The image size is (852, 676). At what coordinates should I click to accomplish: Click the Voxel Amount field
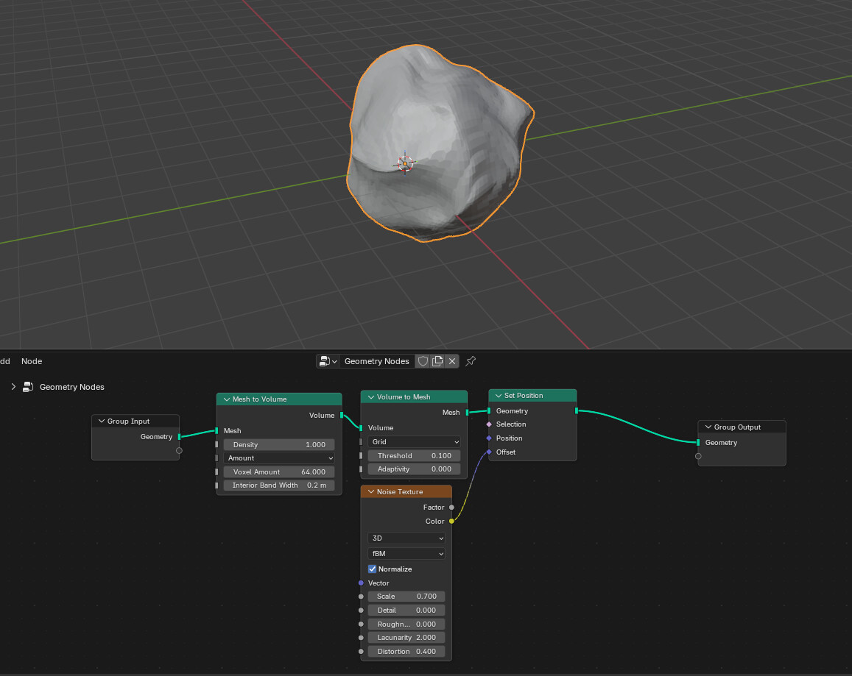(279, 472)
